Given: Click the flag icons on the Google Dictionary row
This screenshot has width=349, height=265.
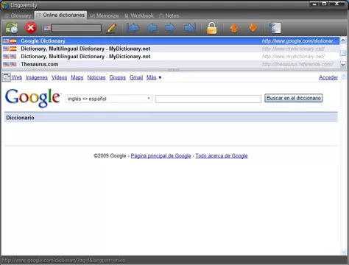Looking at the screenshot, I should point(10,41).
